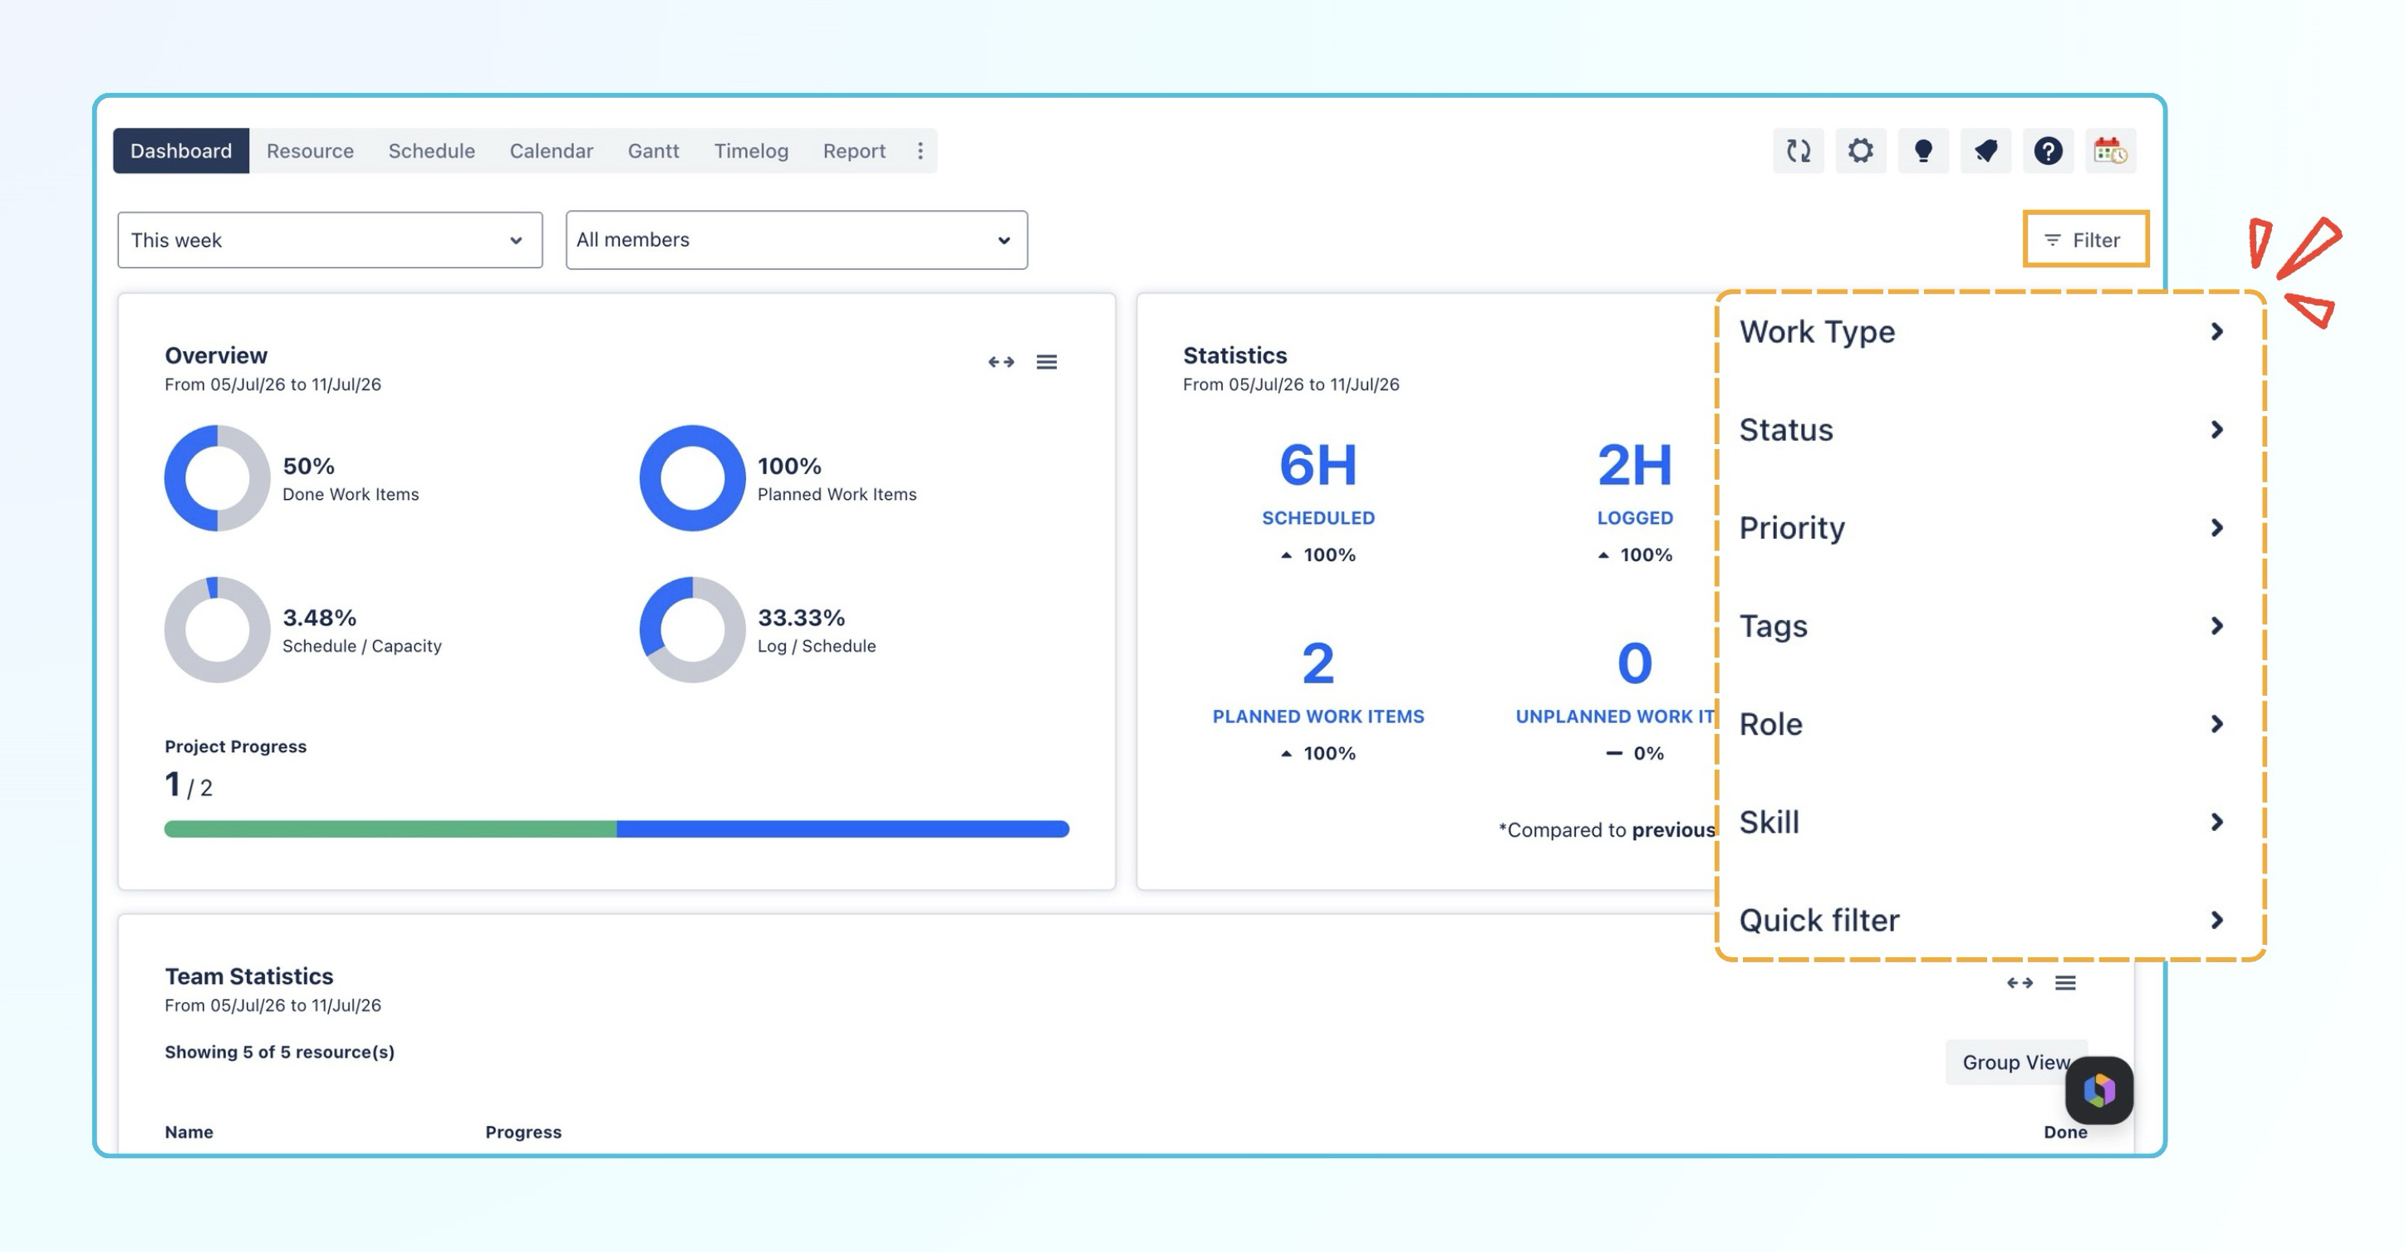Expand Overview panel width arrows

pos(1001,362)
